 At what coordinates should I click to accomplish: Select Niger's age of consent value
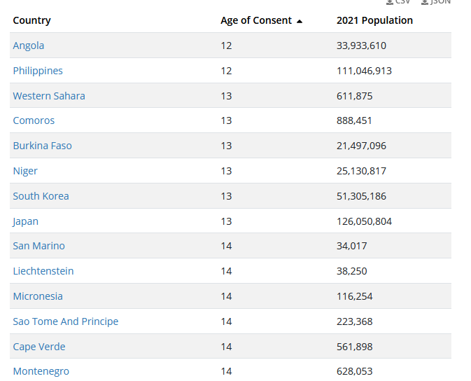click(x=226, y=171)
